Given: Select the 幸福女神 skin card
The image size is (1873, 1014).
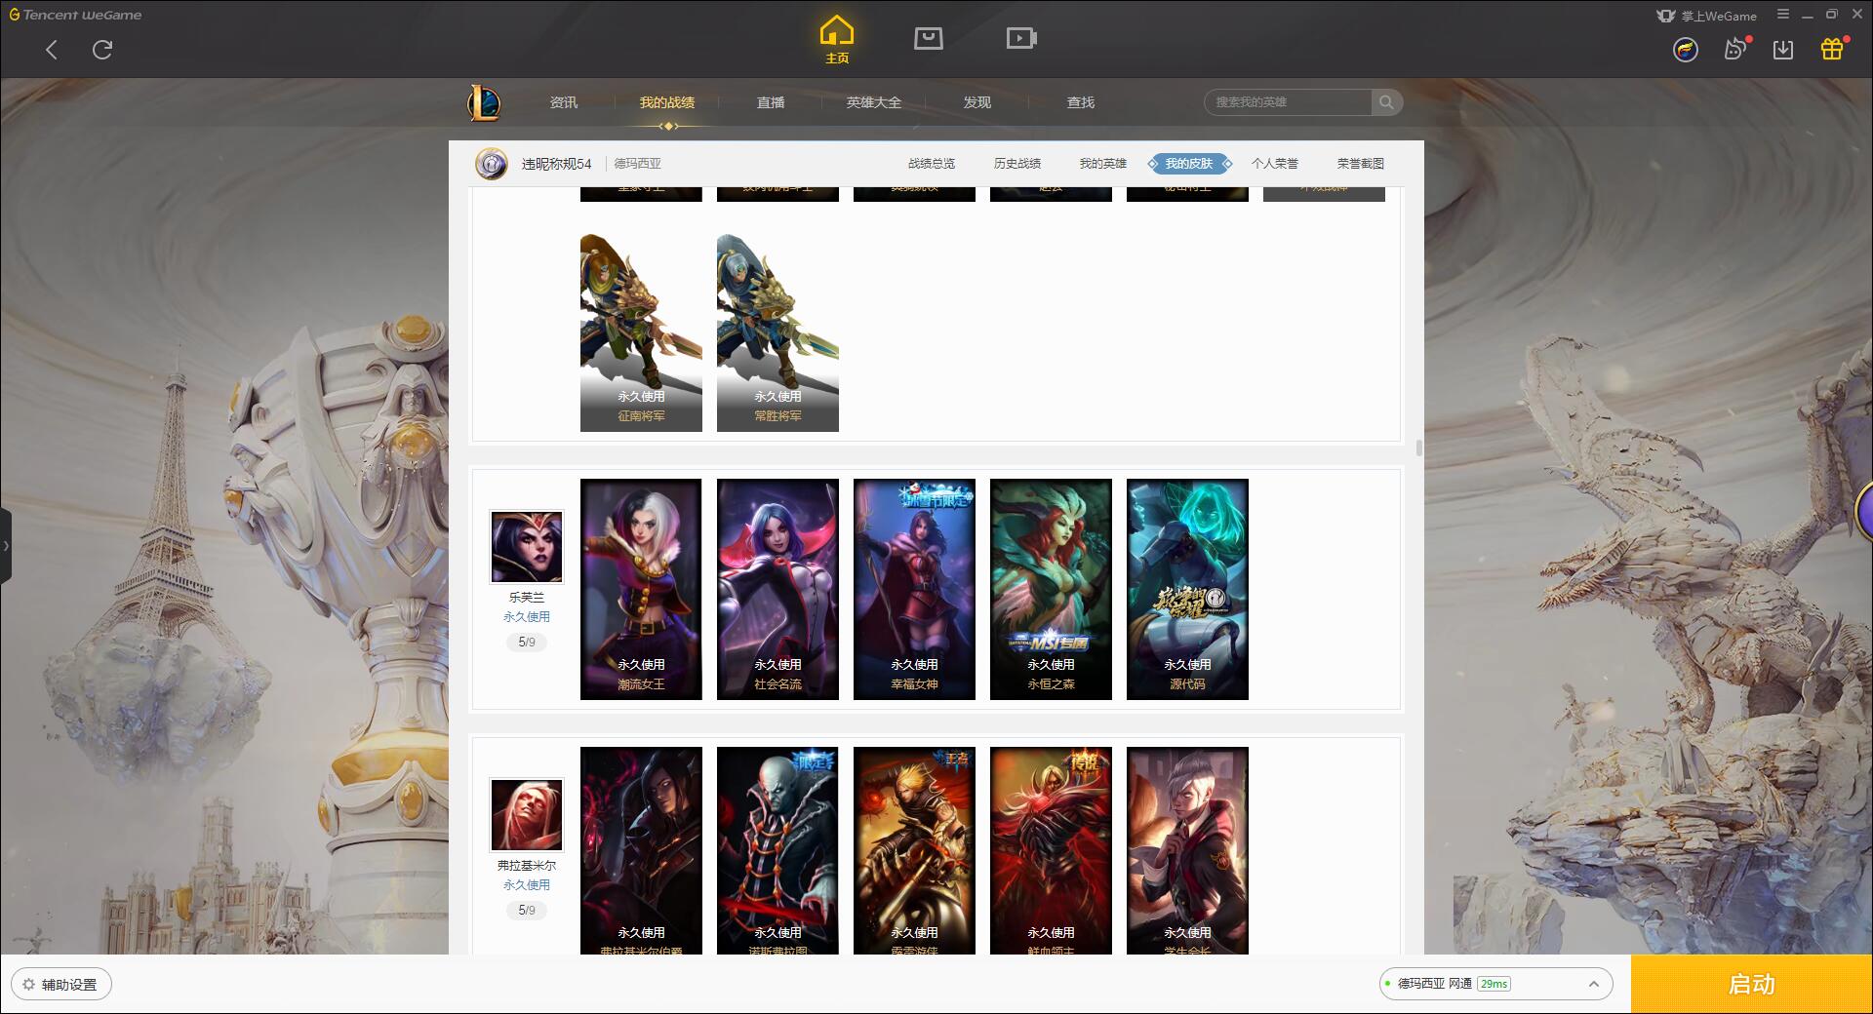Looking at the screenshot, I should [x=914, y=589].
